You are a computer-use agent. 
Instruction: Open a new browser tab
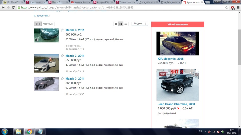(x=208, y=2)
